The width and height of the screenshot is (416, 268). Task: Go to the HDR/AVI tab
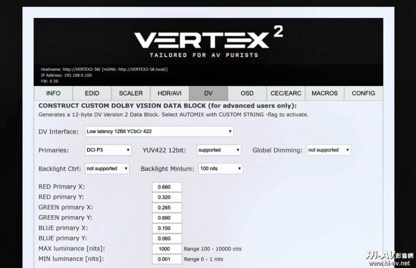(169, 93)
